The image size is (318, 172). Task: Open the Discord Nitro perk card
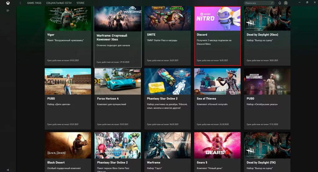217,36
